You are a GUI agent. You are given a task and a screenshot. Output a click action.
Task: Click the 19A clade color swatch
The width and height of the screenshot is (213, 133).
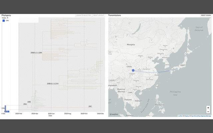[x=4, y=21]
